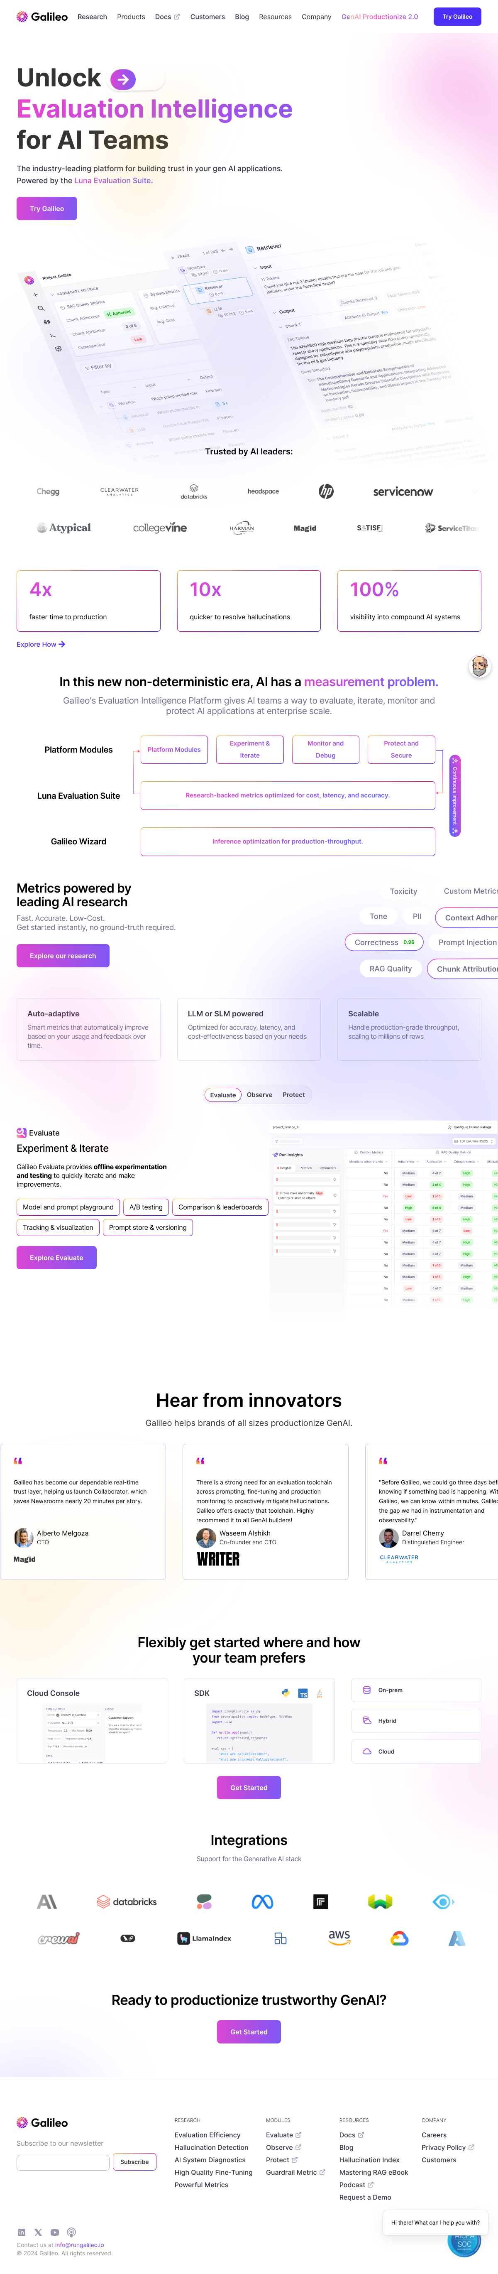This screenshot has height=2274, width=498.
Task: Select the Hybrid deployment option
Action: pos(416,1720)
